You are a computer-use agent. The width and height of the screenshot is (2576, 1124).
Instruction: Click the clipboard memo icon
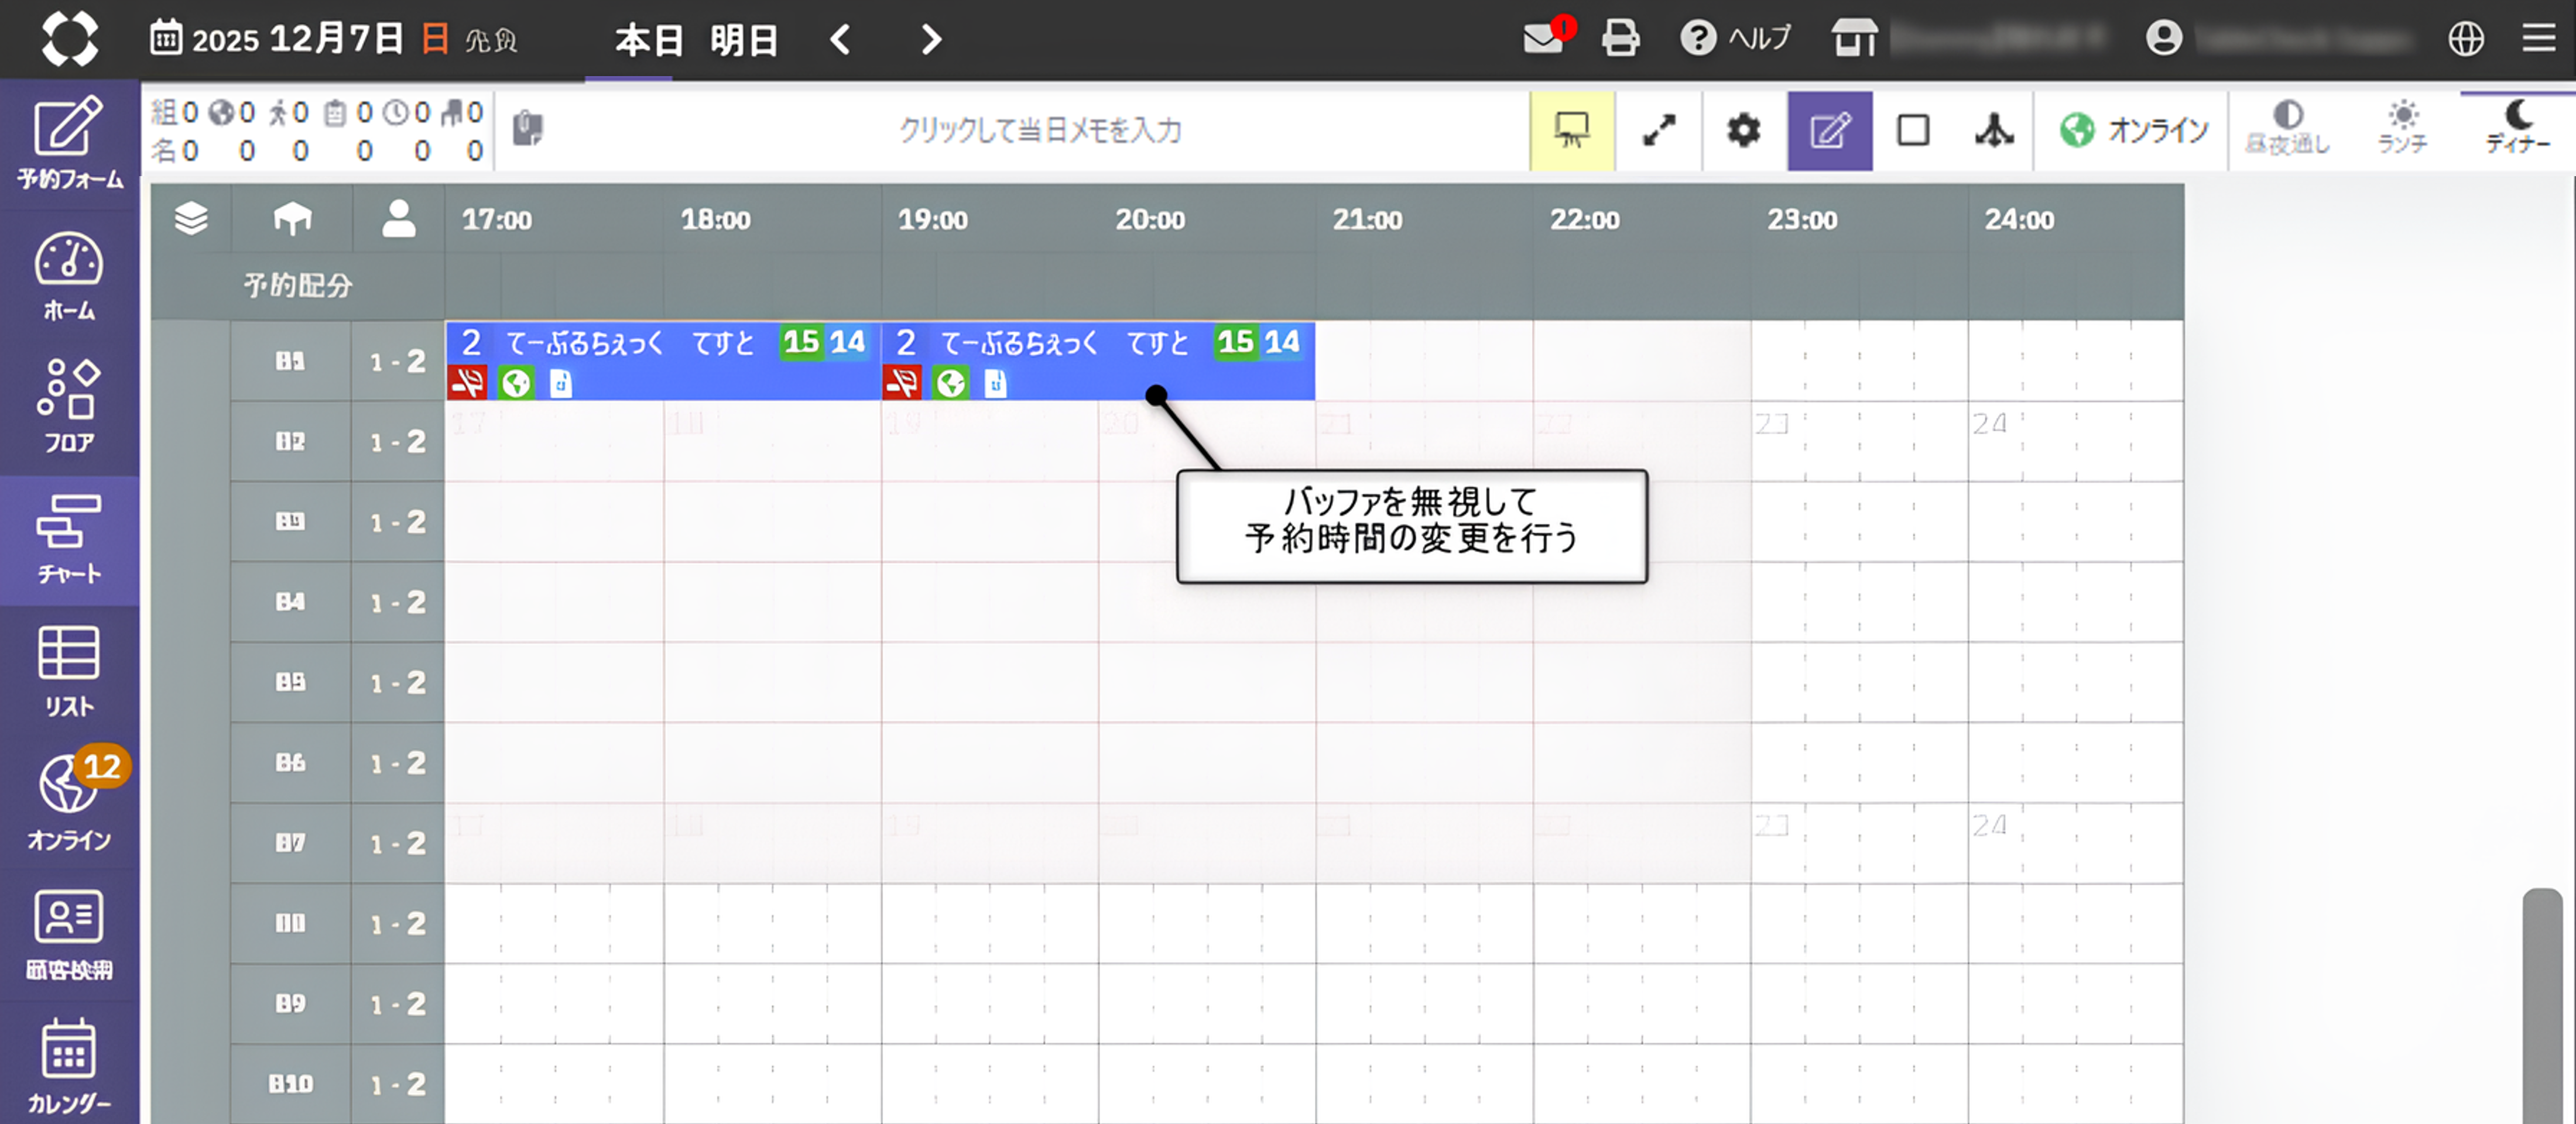click(528, 129)
